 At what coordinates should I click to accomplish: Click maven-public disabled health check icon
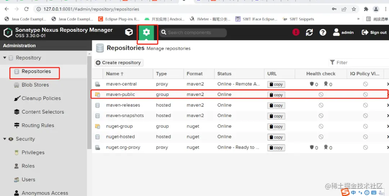coord(321,95)
